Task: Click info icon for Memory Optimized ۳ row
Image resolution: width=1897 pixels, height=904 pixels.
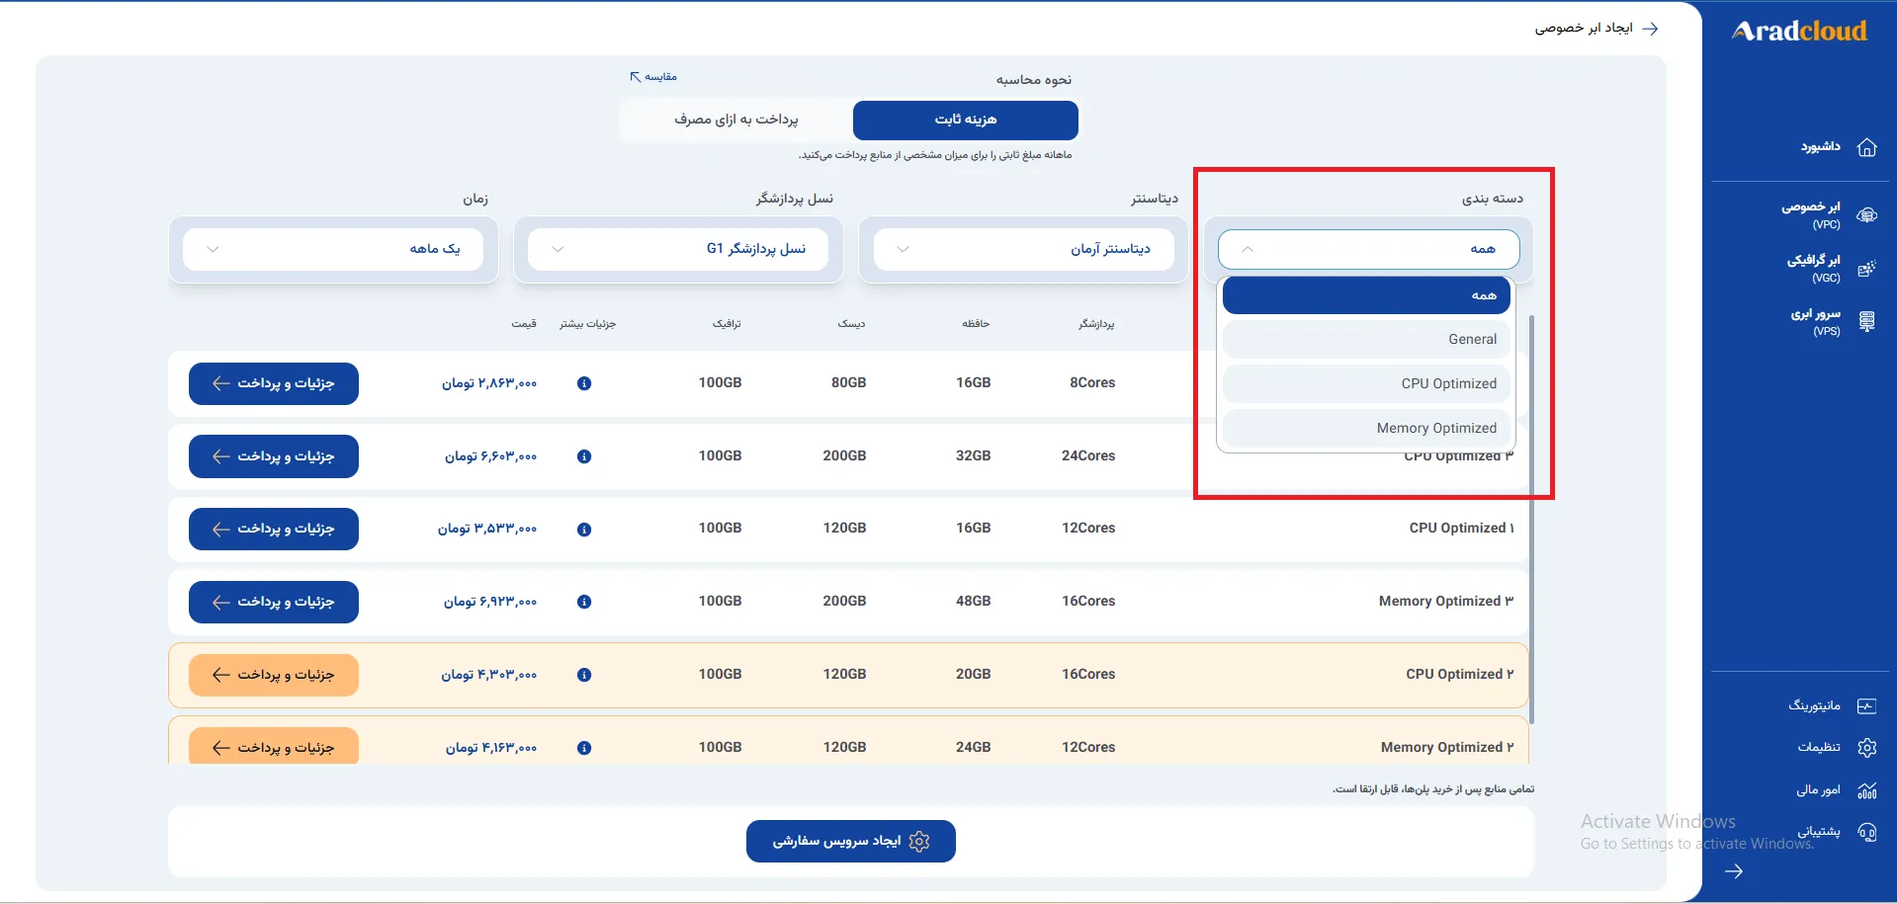Action: (x=584, y=602)
